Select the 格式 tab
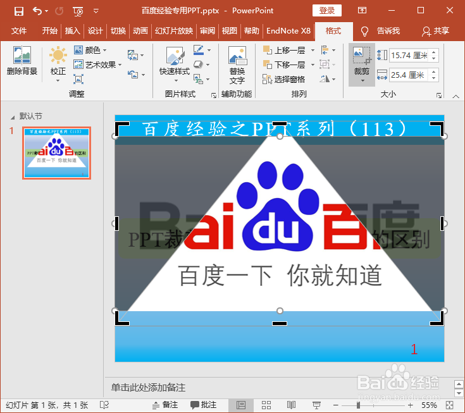Viewport: 465px width, 413px height. click(333, 31)
